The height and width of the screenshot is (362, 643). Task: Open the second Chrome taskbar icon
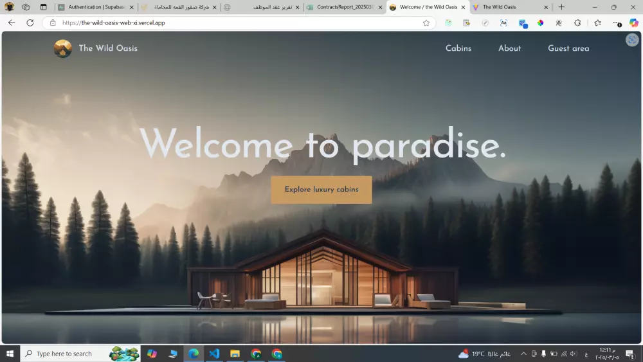[276, 354]
